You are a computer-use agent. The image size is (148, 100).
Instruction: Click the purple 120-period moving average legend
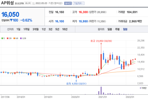click(23, 38)
